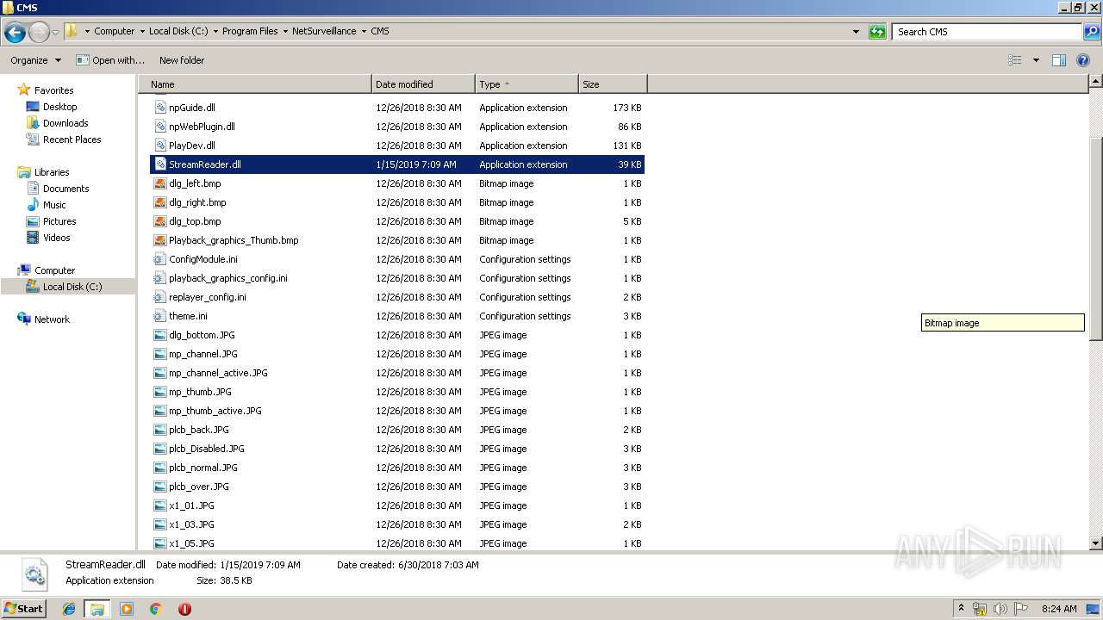The image size is (1103, 620).
Task: Click the vertical scrollbar up arrow
Action: point(1096,82)
